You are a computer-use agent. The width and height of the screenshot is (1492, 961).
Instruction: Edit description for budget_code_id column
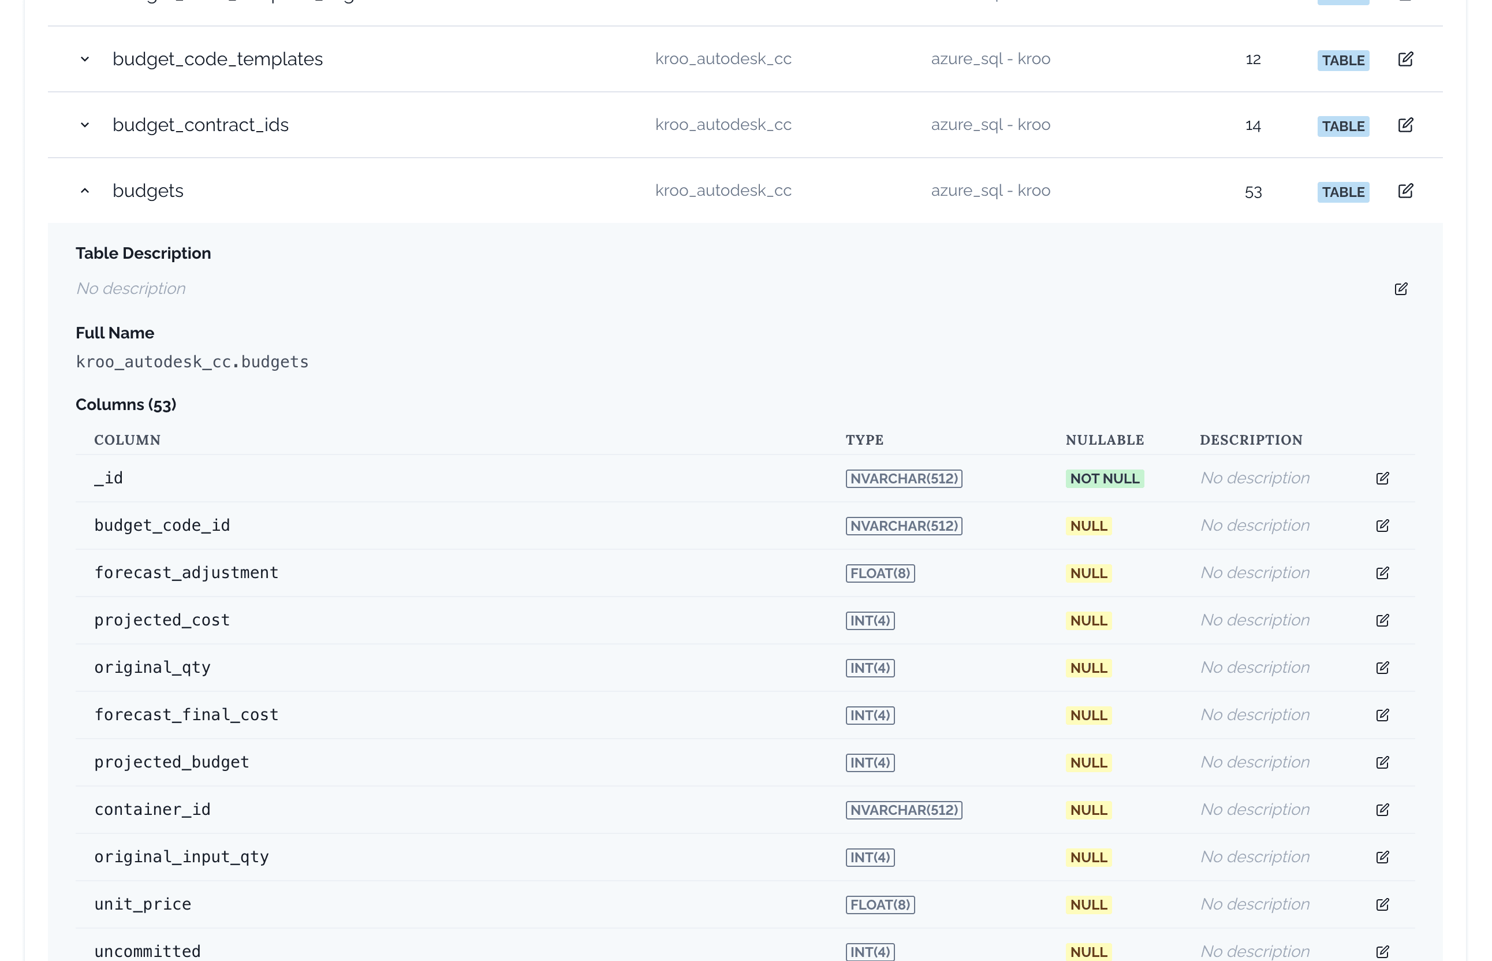(x=1383, y=526)
